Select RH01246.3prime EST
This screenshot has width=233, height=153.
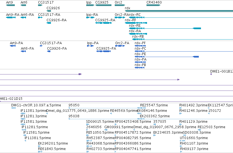click(x=181, y=113)
